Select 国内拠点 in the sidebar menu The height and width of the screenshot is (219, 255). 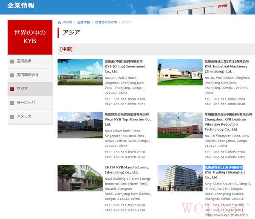tap(30, 62)
